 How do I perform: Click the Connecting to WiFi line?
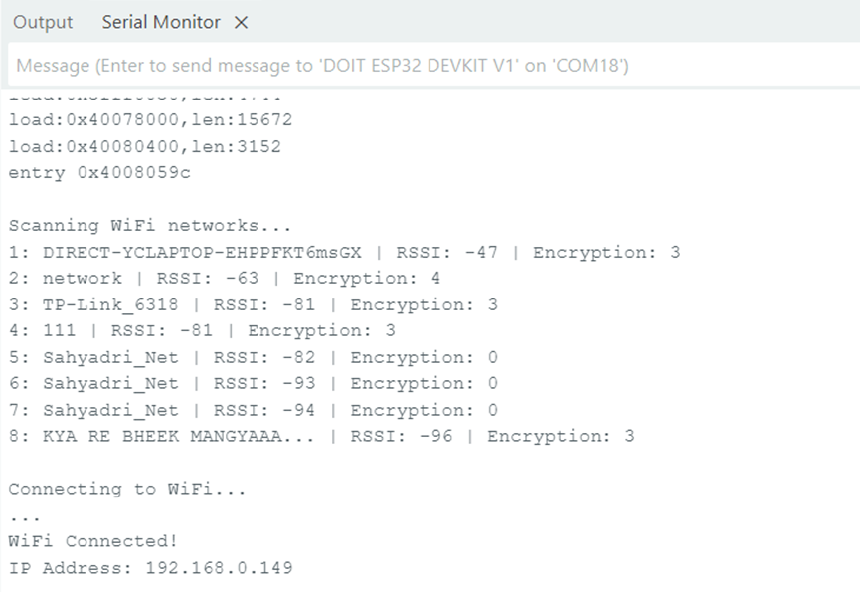127,489
